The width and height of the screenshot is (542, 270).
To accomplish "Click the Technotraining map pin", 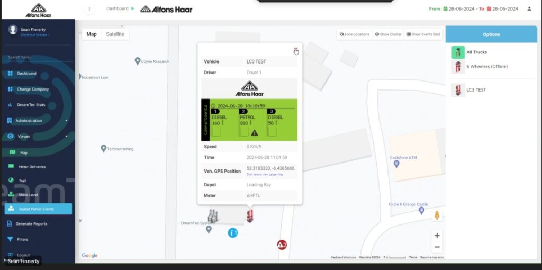I will (103, 148).
